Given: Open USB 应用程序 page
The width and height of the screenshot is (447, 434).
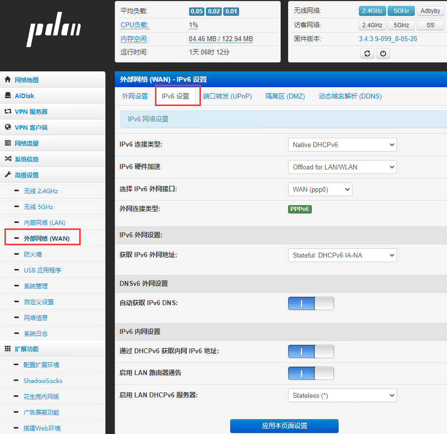Looking at the screenshot, I should (x=43, y=270).
